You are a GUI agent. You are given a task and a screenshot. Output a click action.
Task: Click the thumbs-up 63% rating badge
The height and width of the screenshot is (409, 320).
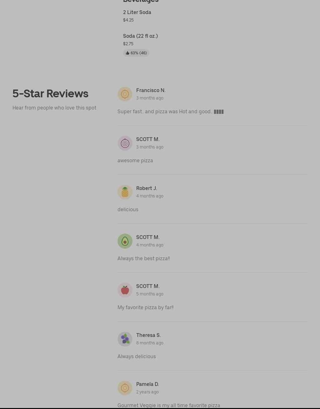(x=136, y=53)
